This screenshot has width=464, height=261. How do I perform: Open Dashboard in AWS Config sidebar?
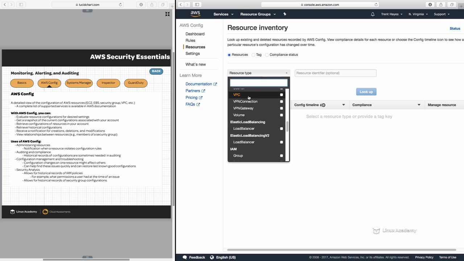pos(195,34)
